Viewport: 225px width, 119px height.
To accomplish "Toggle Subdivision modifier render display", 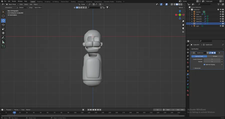I will coord(215,53).
